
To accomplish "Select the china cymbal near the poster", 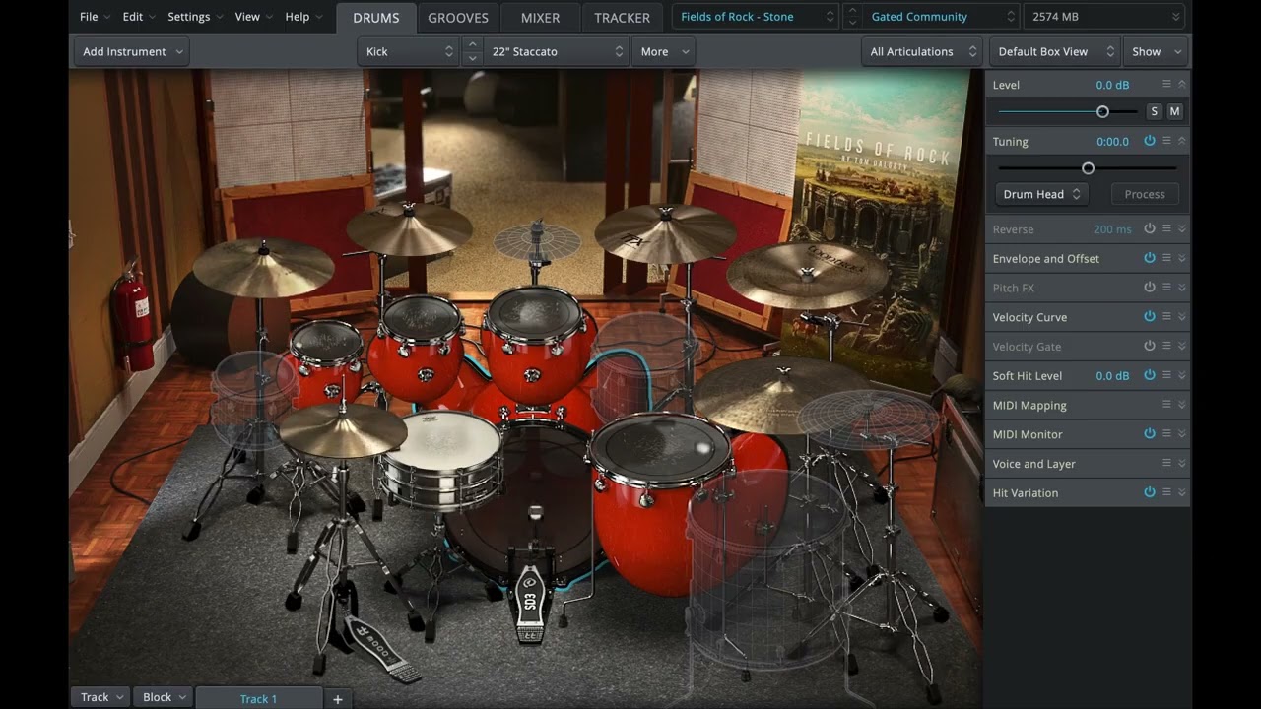I will tap(808, 274).
